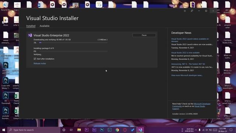Minimize the Visual Studio Installer window

point(199,11)
